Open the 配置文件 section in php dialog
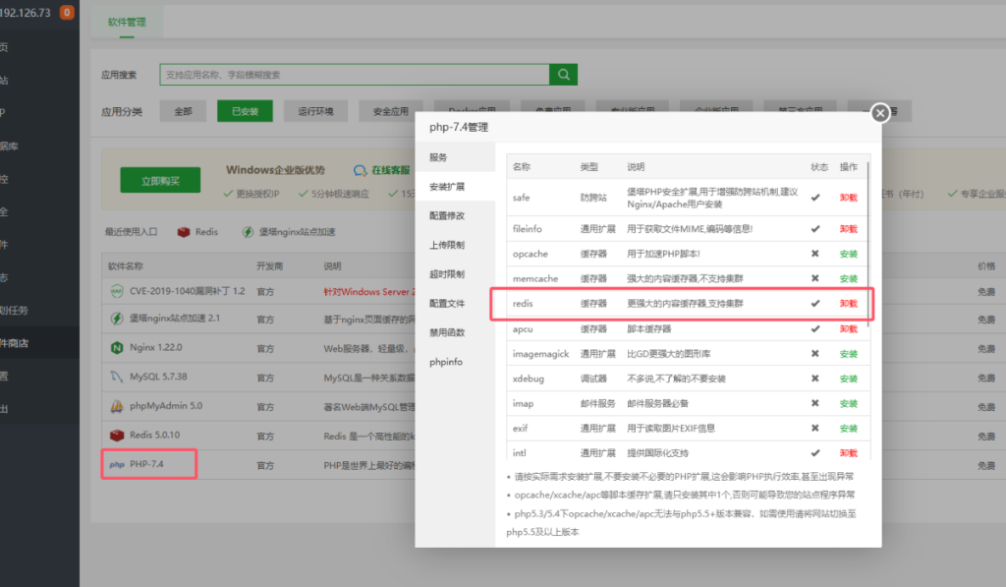 coord(455,303)
